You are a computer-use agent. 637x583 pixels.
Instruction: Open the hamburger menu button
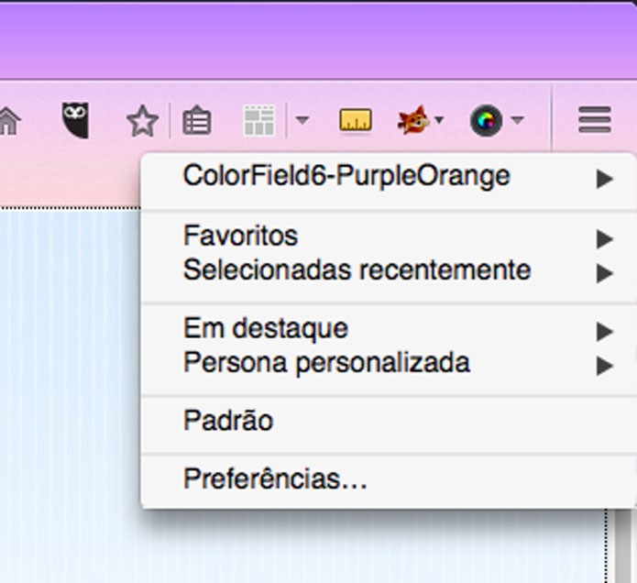click(x=595, y=120)
